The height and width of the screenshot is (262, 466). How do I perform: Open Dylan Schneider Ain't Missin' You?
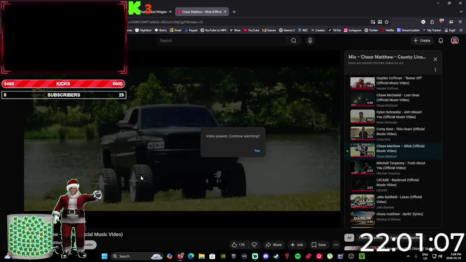coord(393,117)
